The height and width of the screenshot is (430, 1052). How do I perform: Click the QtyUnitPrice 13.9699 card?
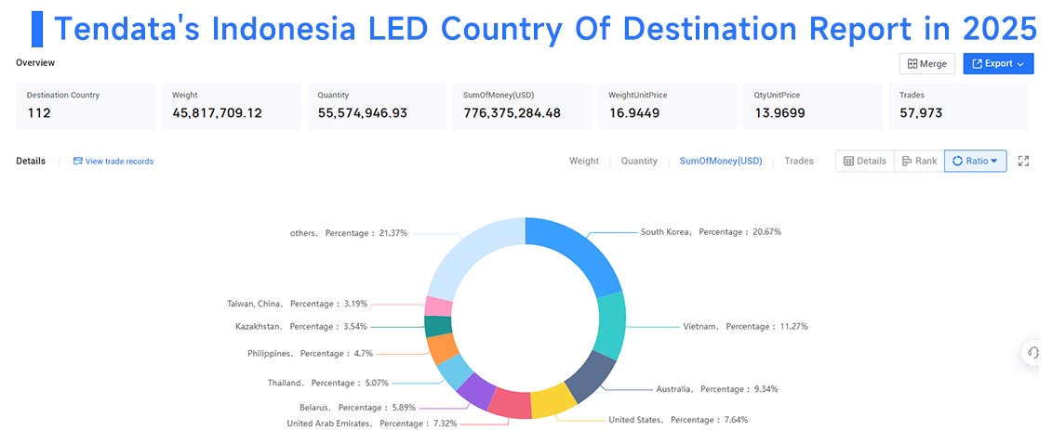(813, 106)
